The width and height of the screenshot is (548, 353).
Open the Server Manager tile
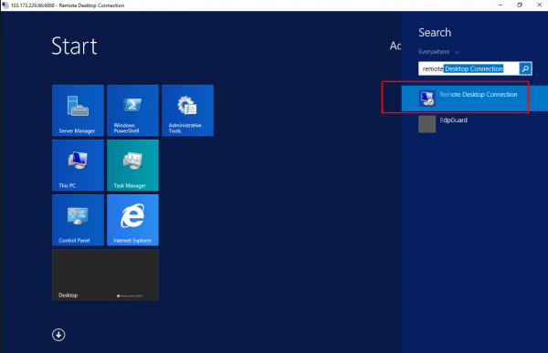point(78,110)
